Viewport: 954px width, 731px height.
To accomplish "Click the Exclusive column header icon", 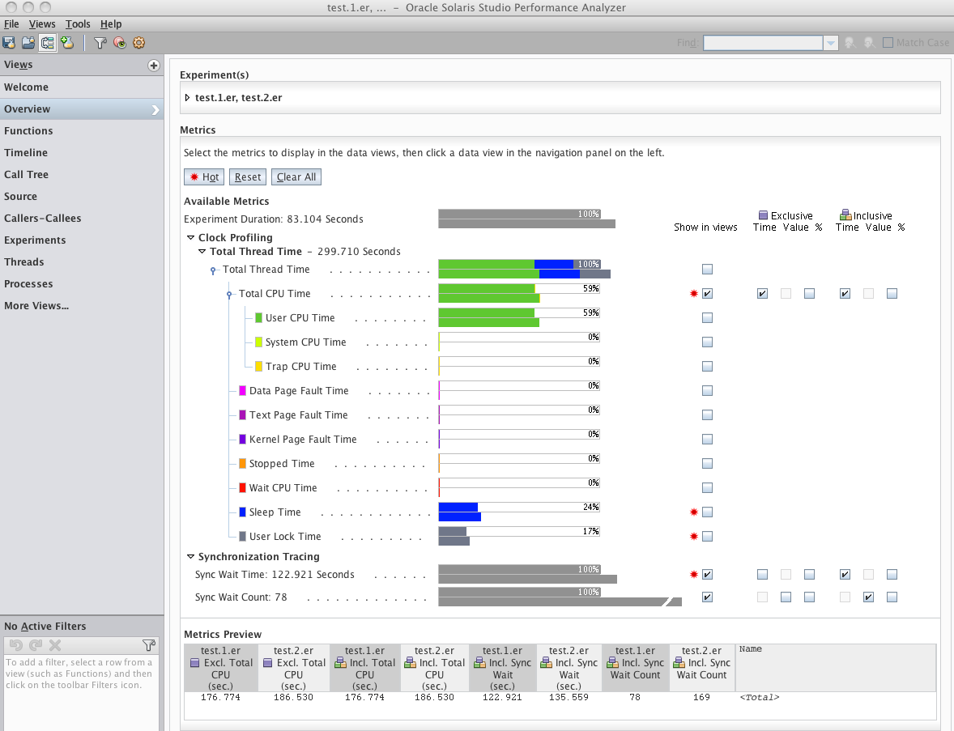I will 763,215.
